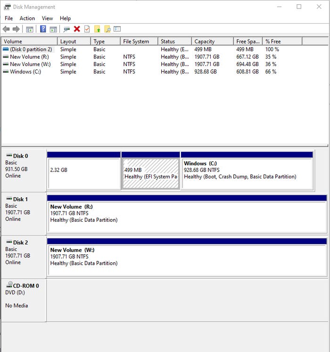The image size is (330, 352).
Task: Open the View menu
Action: point(47,18)
